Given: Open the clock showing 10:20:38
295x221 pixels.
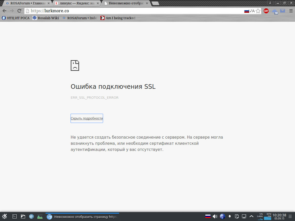Looking at the screenshot, I should coord(279,216).
